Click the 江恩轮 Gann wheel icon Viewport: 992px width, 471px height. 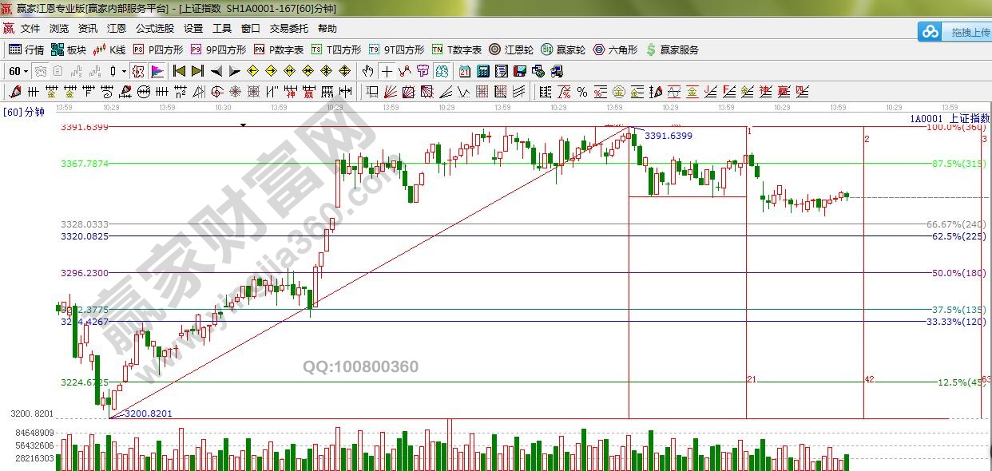tap(495, 49)
